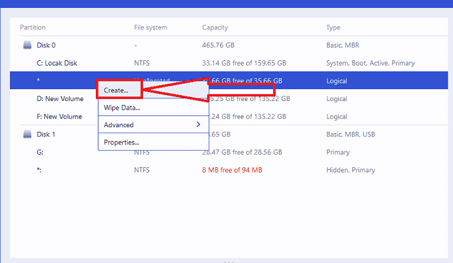Screen dimensions: 453x263
Task: Open the Advanced submenu entry
Action: tap(154, 125)
